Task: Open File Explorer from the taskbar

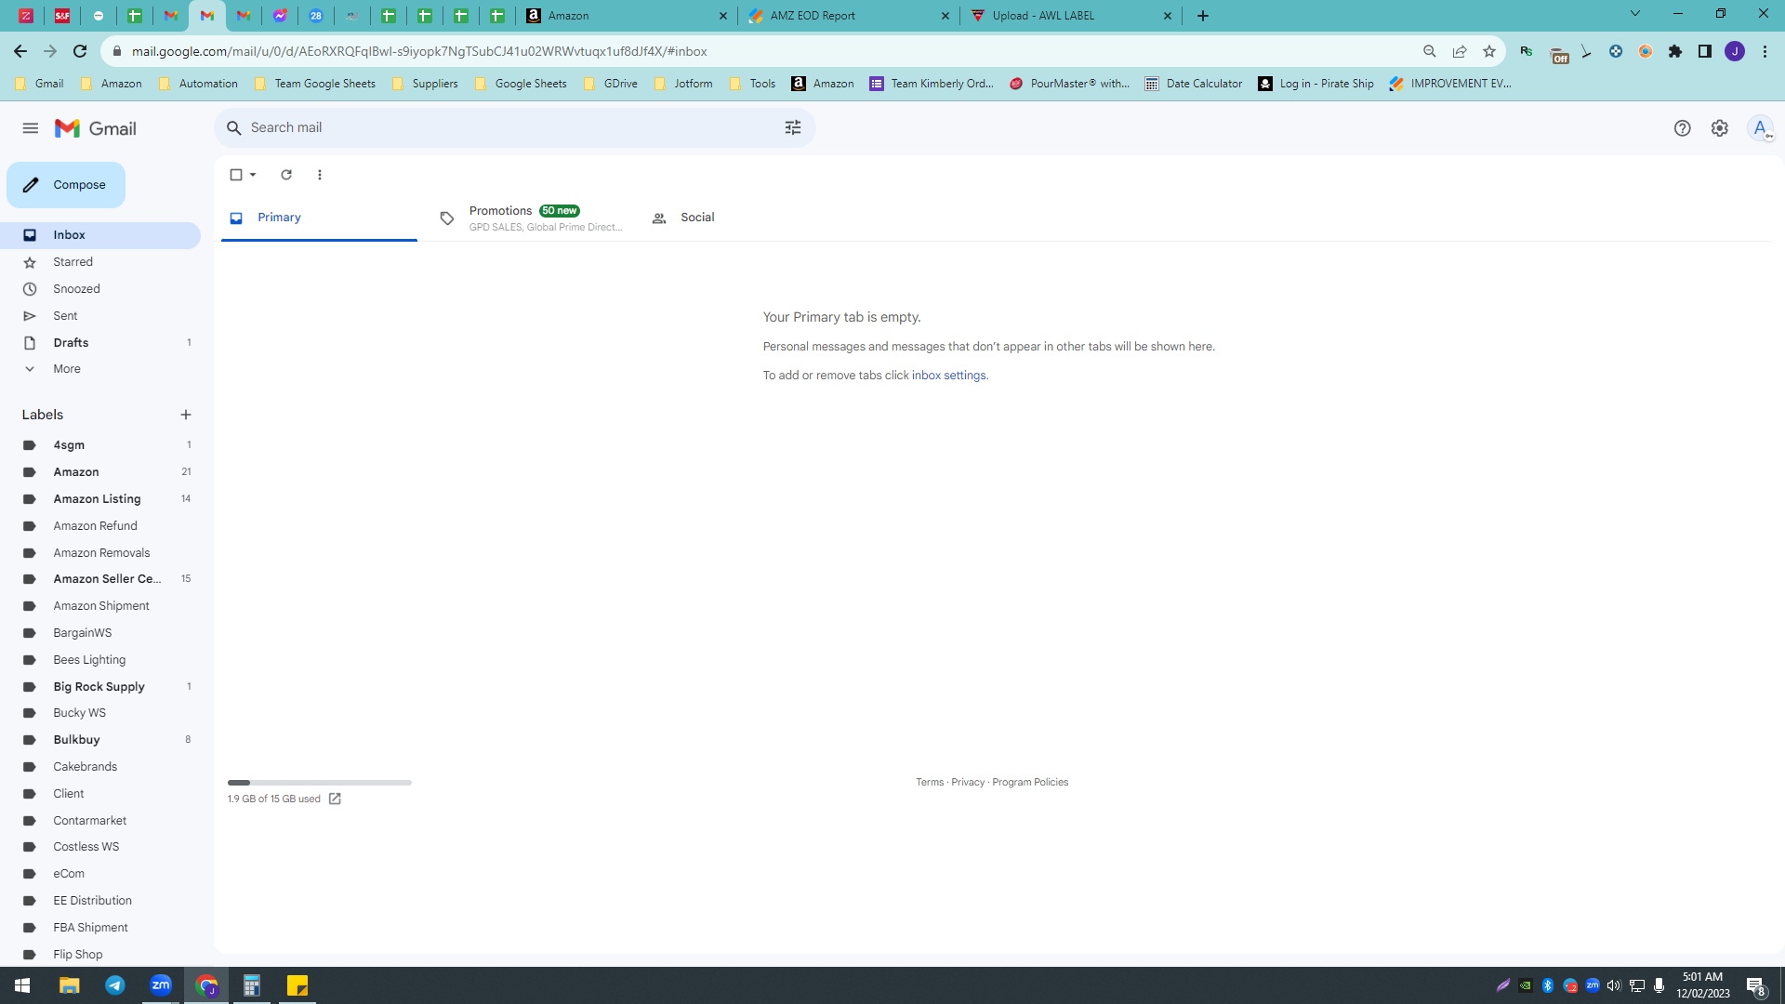Action: (x=70, y=985)
